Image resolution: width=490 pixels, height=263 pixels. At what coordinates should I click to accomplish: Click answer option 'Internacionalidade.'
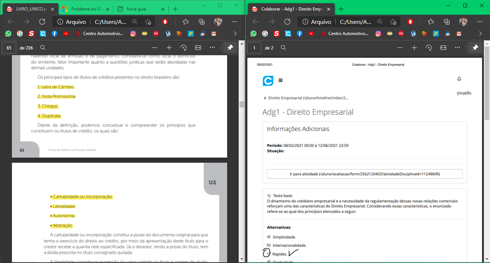289,245
